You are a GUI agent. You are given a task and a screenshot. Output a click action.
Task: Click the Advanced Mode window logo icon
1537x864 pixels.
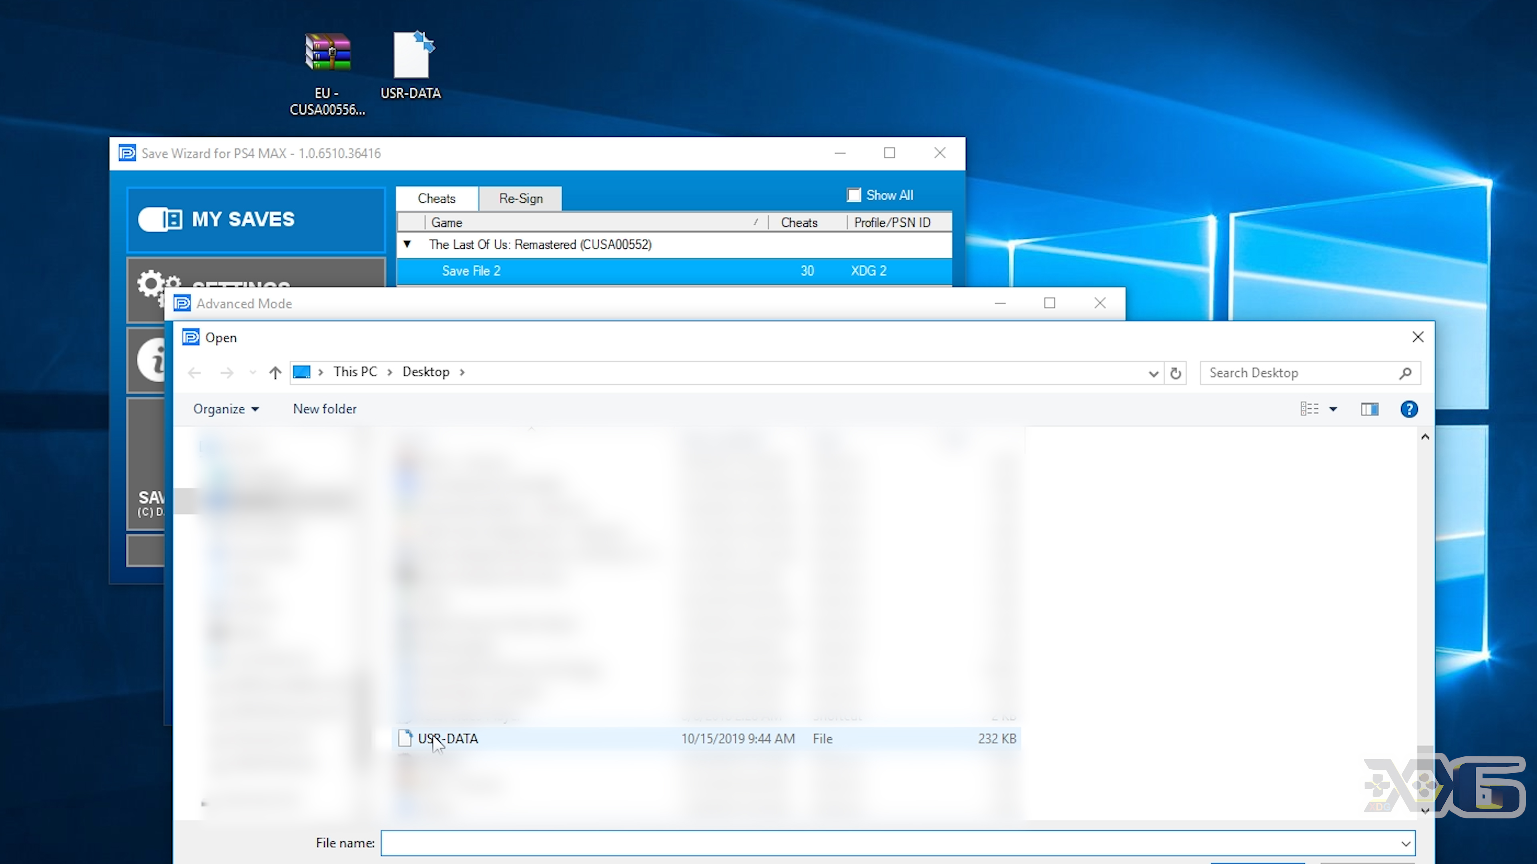pyautogui.click(x=182, y=304)
